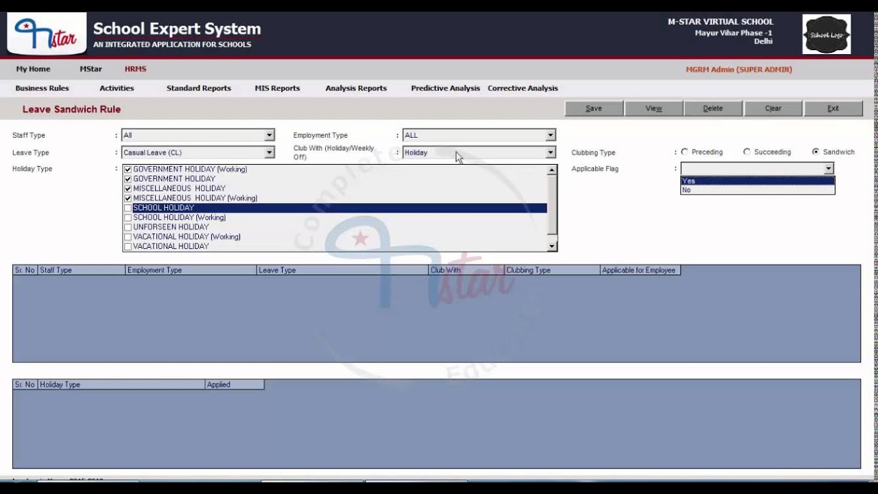The image size is (878, 494).
Task: Open the Predictive Analysis menu
Action: coord(445,89)
